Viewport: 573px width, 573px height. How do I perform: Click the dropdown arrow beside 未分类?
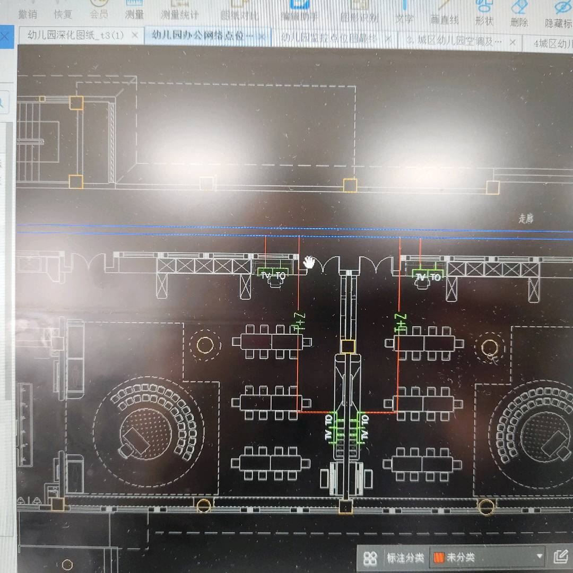click(x=539, y=556)
